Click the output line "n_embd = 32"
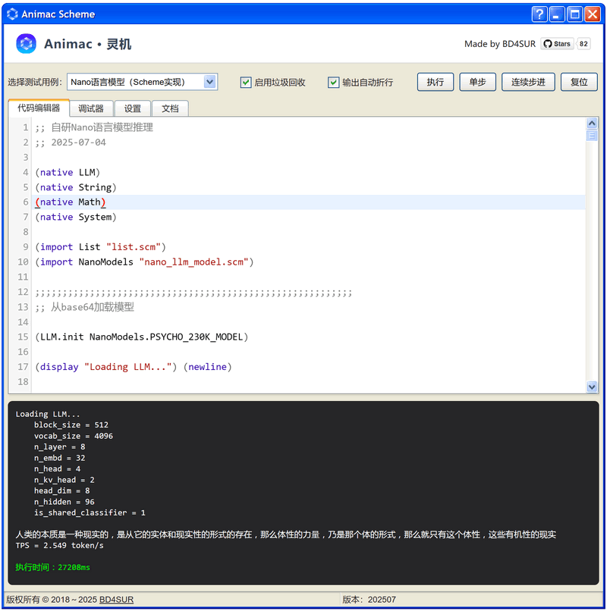The width and height of the screenshot is (607, 611). 59,458
